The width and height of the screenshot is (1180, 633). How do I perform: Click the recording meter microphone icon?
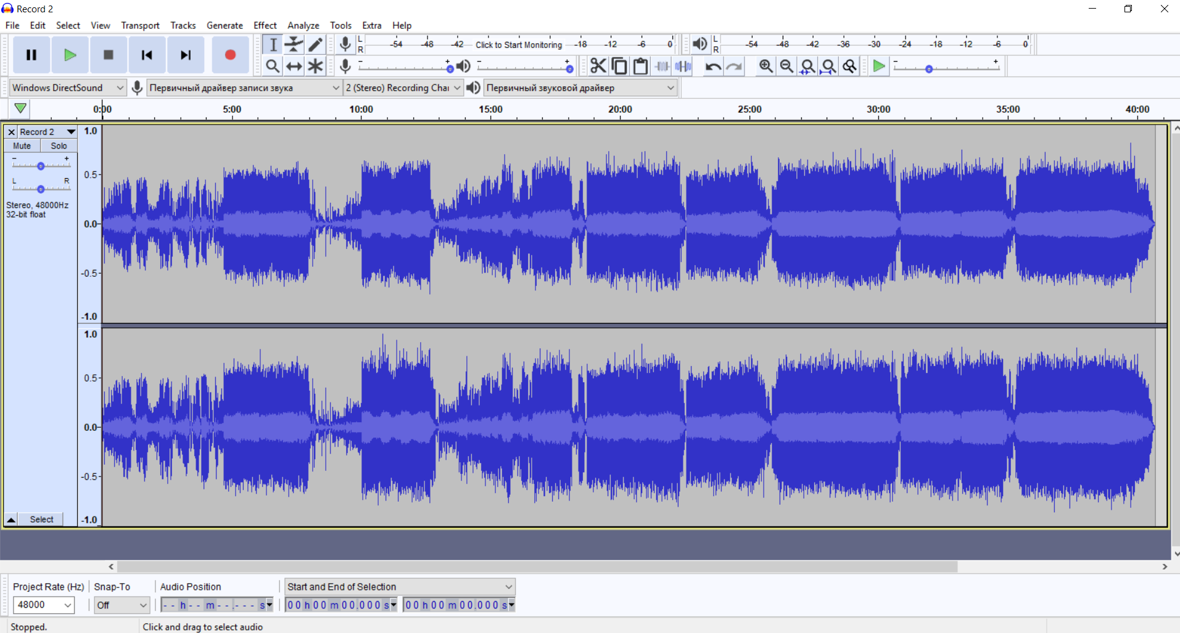[345, 44]
